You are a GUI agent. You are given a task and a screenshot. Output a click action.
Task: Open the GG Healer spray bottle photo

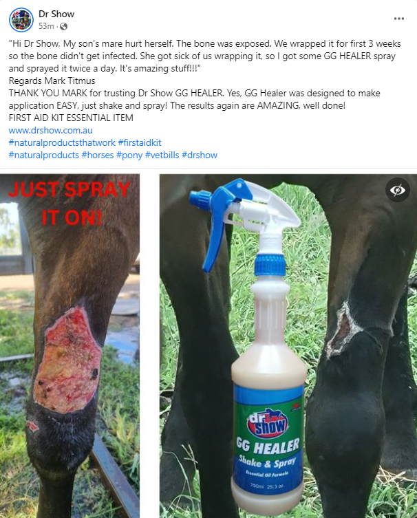(288, 346)
